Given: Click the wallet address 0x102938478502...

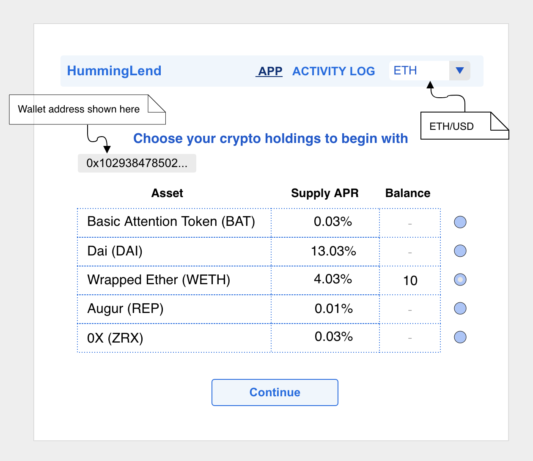Looking at the screenshot, I should pos(137,163).
